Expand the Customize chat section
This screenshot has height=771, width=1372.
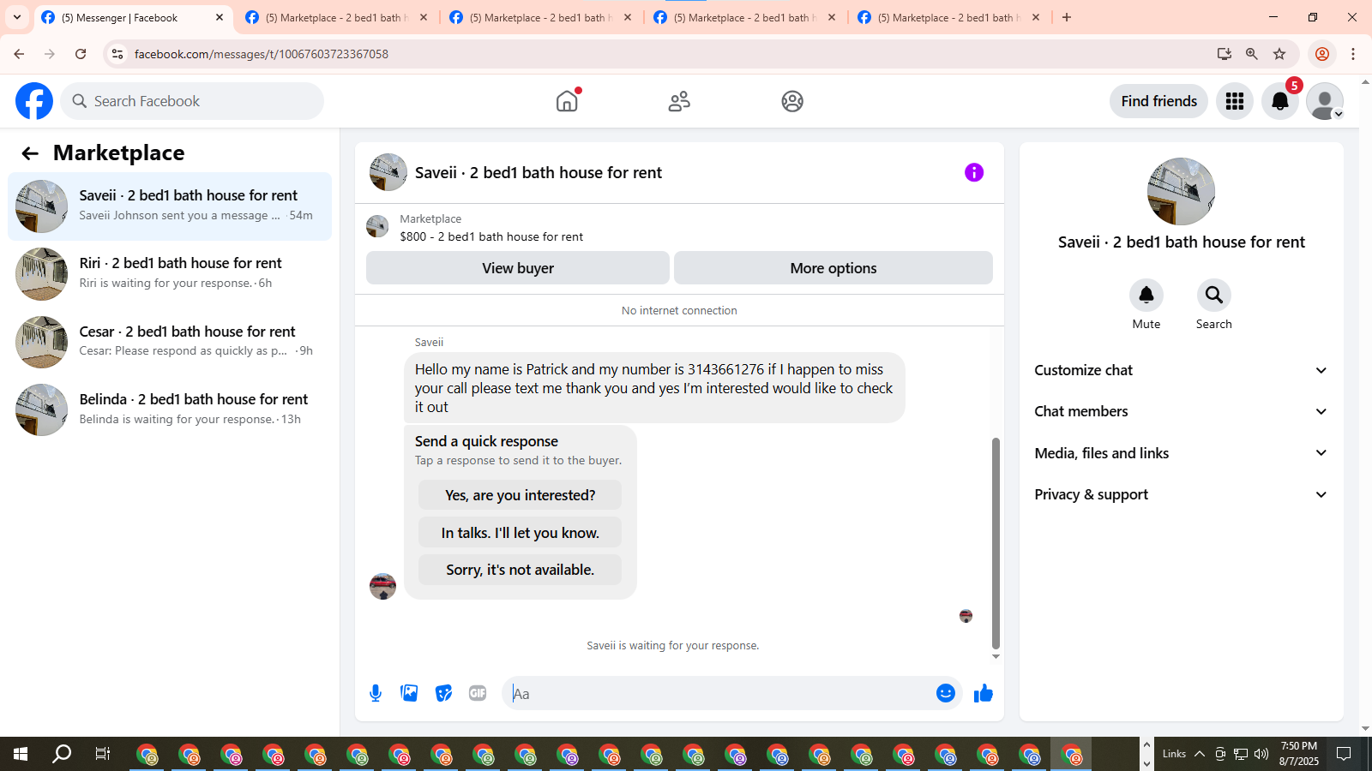point(1181,370)
